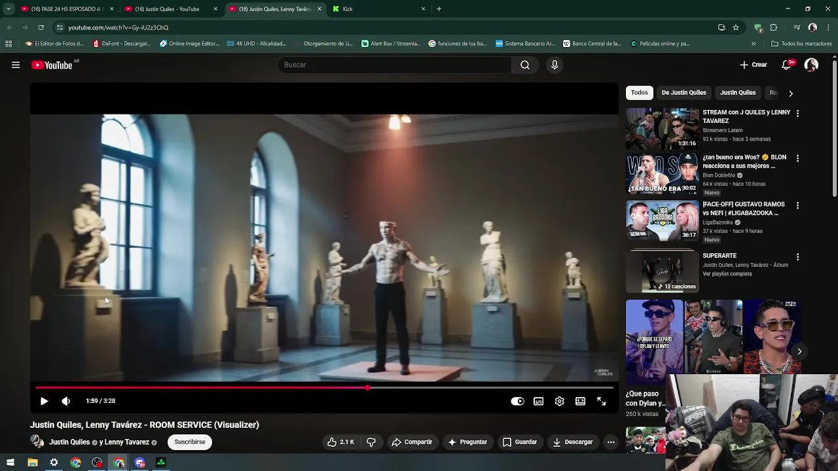Like the video with thumbs up
838x471 pixels.
(x=341, y=442)
